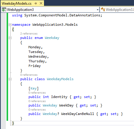Image resolution: width=134 pixels, height=129 pixels.
Task: Click the 'class' keyword
Action: point(40,79)
